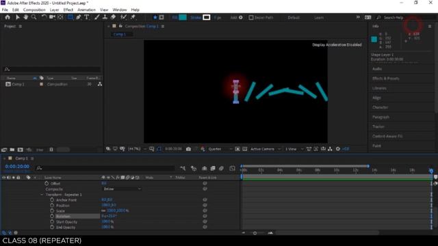Open the Composition Mini-Flowchart icon in timeline
This screenshot has height=246, width=438.
click(x=183, y=168)
